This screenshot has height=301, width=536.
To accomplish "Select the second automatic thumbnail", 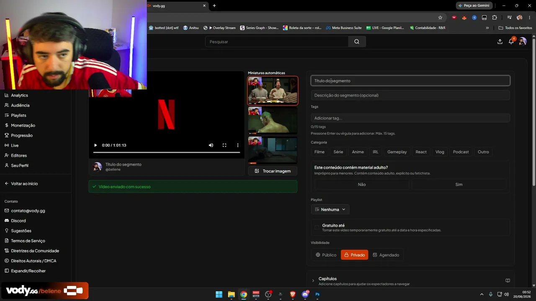I will 273,120.
